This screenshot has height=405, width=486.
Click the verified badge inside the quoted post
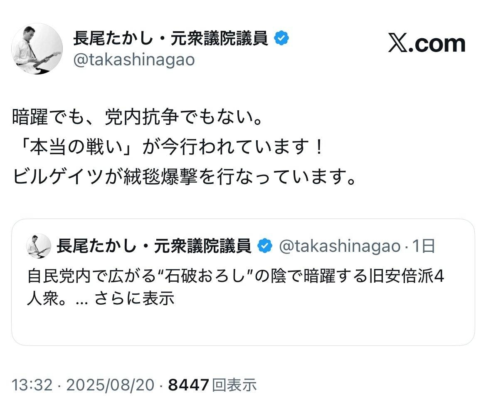coord(265,246)
